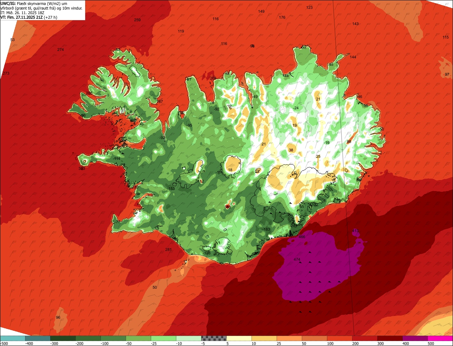Select the dark maroon 300 to 400 swatch
This screenshot has width=453, height=346.
[x=390, y=338]
